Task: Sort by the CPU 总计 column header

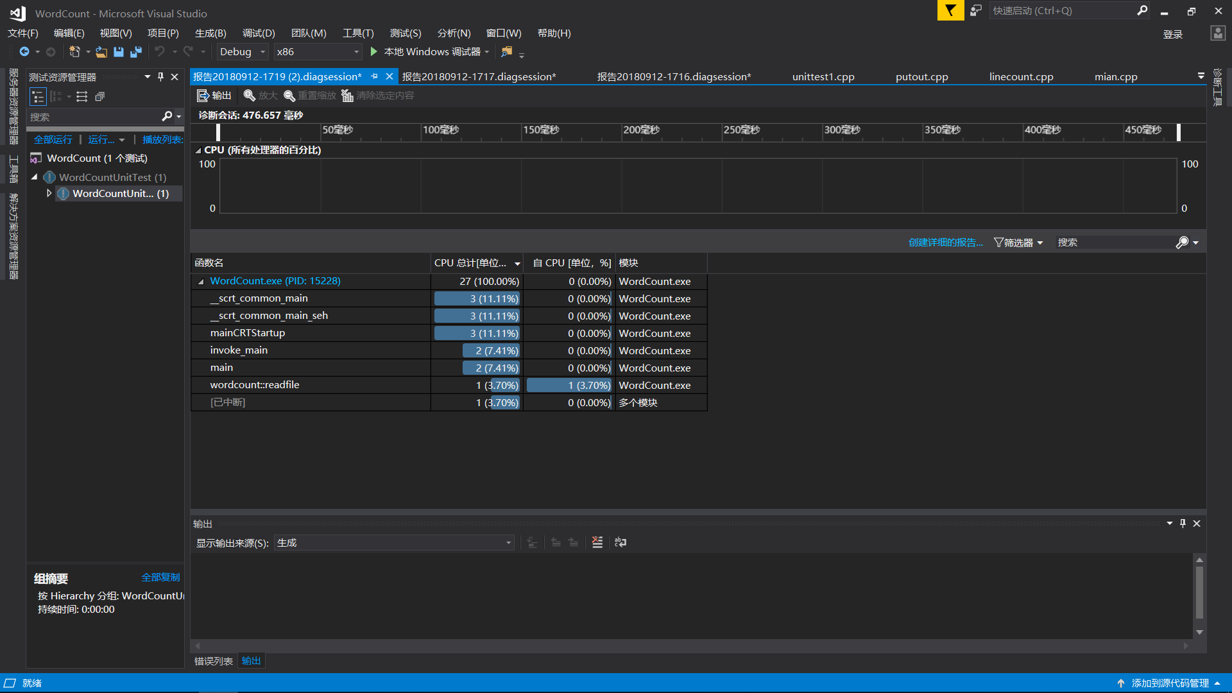Action: click(x=475, y=263)
